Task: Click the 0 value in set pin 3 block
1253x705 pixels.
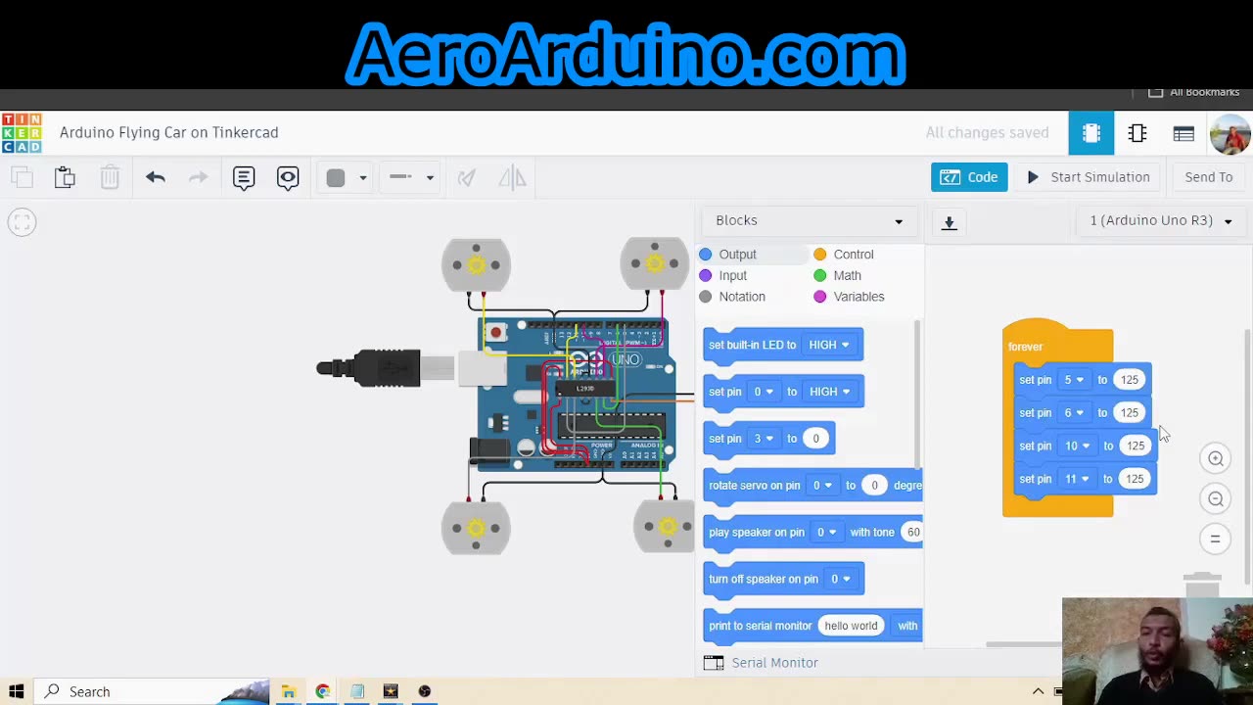Action: (x=815, y=439)
